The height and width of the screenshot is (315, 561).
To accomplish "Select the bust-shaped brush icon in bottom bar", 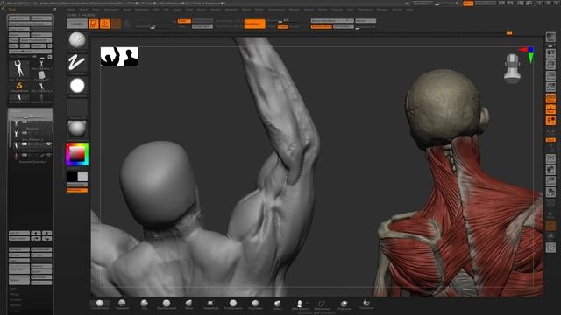I will point(300,304).
